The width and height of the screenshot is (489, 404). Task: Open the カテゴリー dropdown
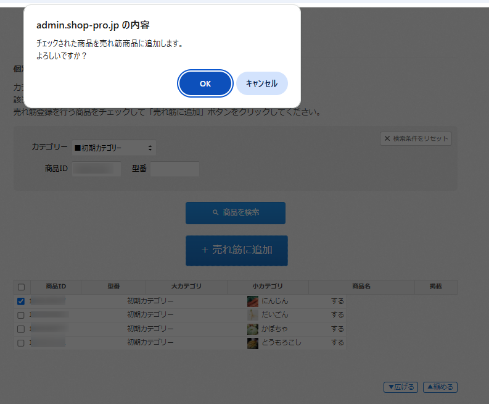click(113, 148)
